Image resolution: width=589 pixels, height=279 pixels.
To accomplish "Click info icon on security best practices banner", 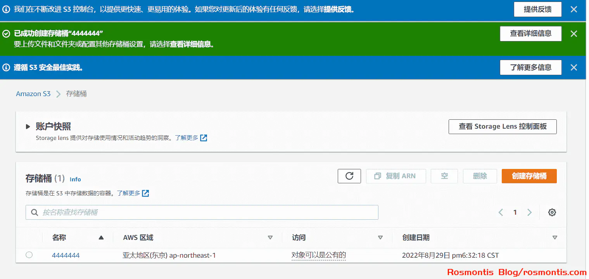I will tap(6, 67).
